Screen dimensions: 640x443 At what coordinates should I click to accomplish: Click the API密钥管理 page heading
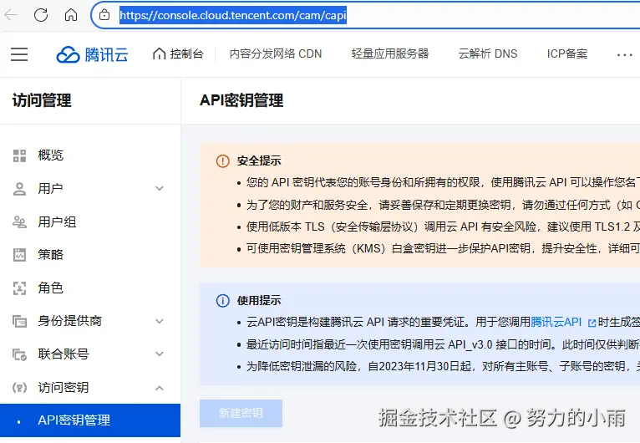(241, 100)
